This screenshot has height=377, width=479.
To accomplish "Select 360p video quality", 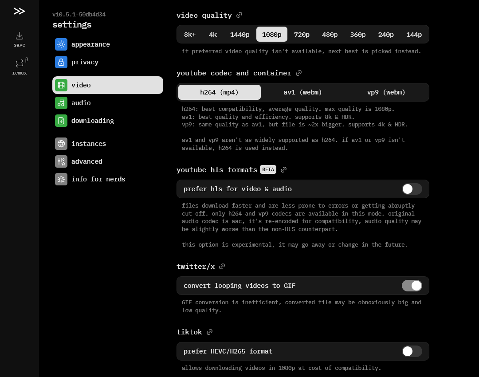I will click(x=358, y=35).
